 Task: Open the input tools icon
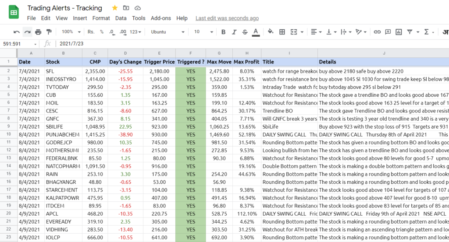pos(445,32)
